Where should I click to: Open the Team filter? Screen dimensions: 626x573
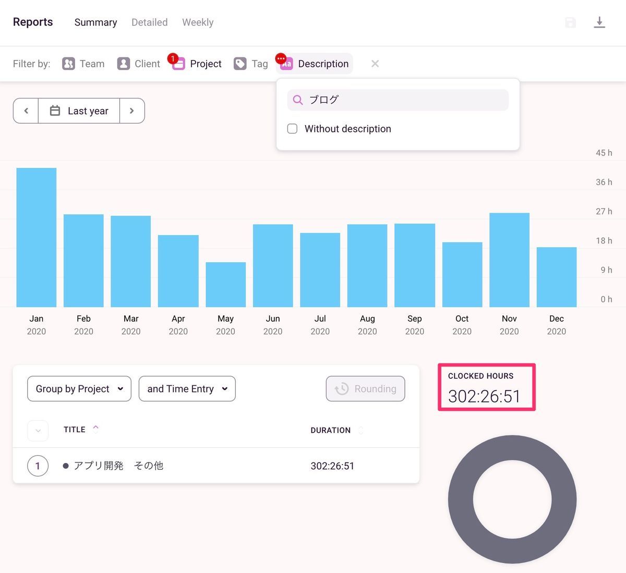[x=83, y=64]
